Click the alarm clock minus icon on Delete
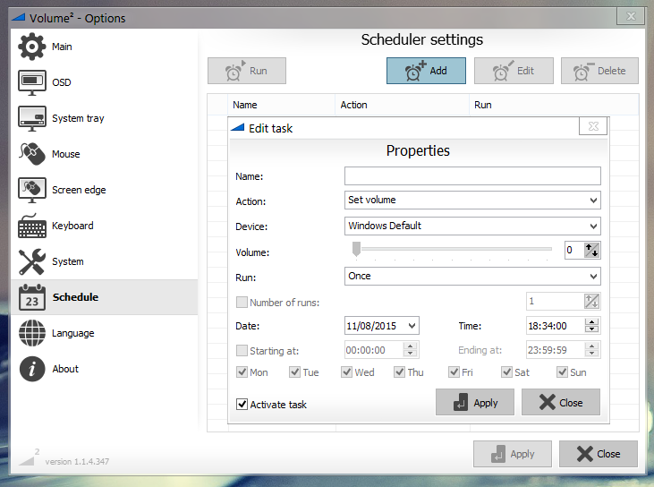The width and height of the screenshot is (654, 487). 583,71
